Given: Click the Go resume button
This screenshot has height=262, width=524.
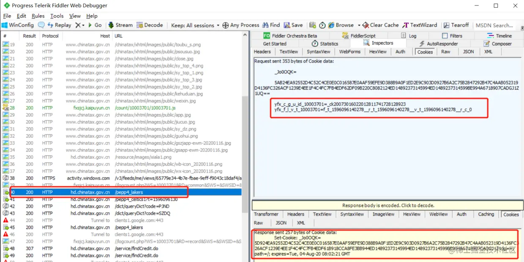Looking at the screenshot, I should (95, 25).
